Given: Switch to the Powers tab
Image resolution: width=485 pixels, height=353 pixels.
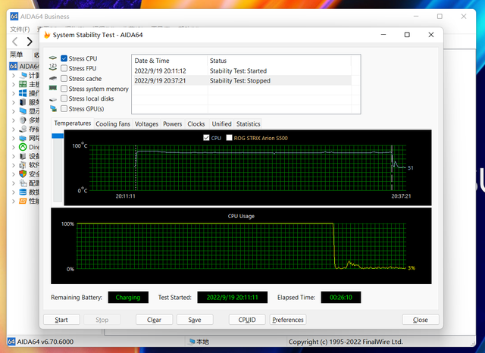Looking at the screenshot, I should pyautogui.click(x=172, y=124).
